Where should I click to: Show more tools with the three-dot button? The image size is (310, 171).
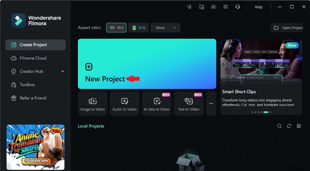point(211,104)
